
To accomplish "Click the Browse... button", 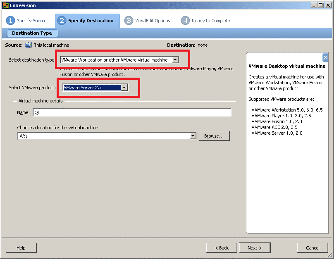I will [x=214, y=136].
